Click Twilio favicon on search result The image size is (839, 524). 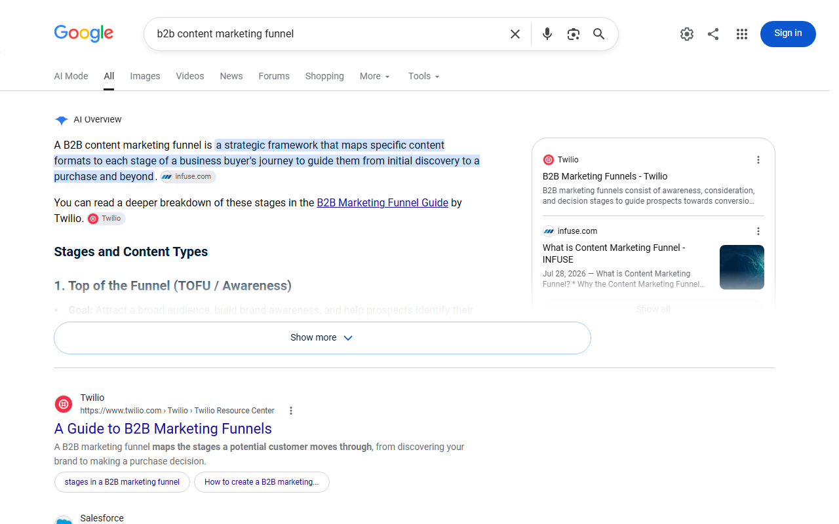coord(64,404)
